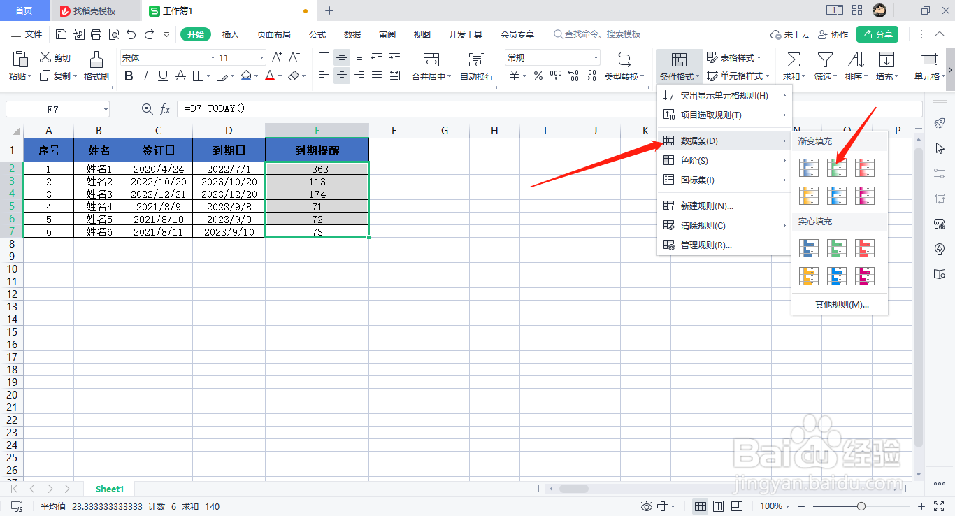Choose New Rule (新建规则) option
This screenshot has height=516, width=955.
(724, 206)
